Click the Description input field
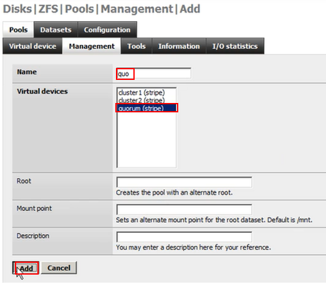326x284 pixels. click(x=184, y=237)
